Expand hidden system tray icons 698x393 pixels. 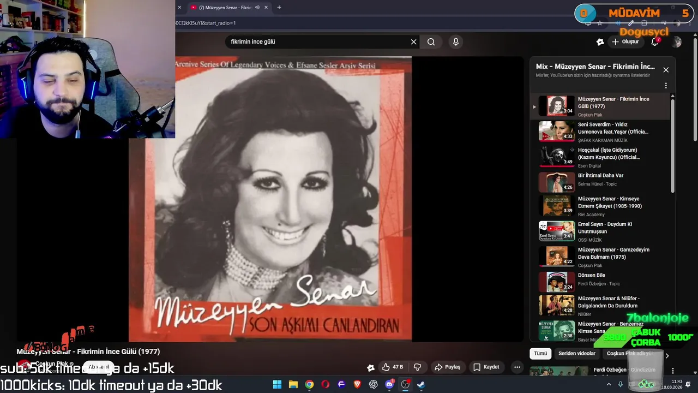pyautogui.click(x=609, y=384)
